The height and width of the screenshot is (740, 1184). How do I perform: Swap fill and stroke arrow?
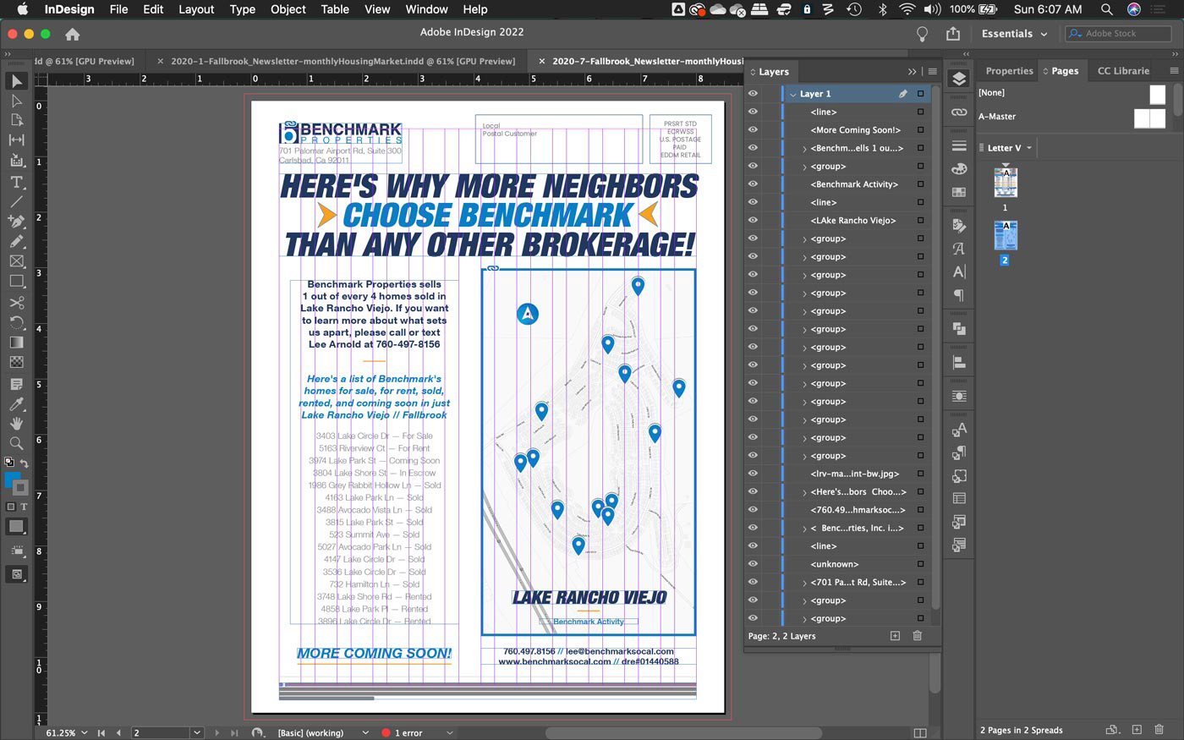point(25,463)
